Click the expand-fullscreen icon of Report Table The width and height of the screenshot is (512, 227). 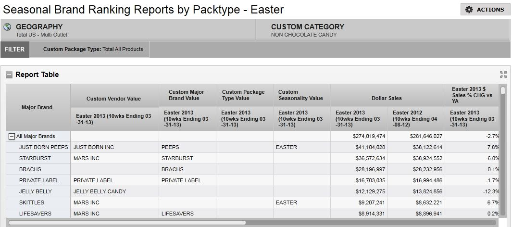pos(503,75)
